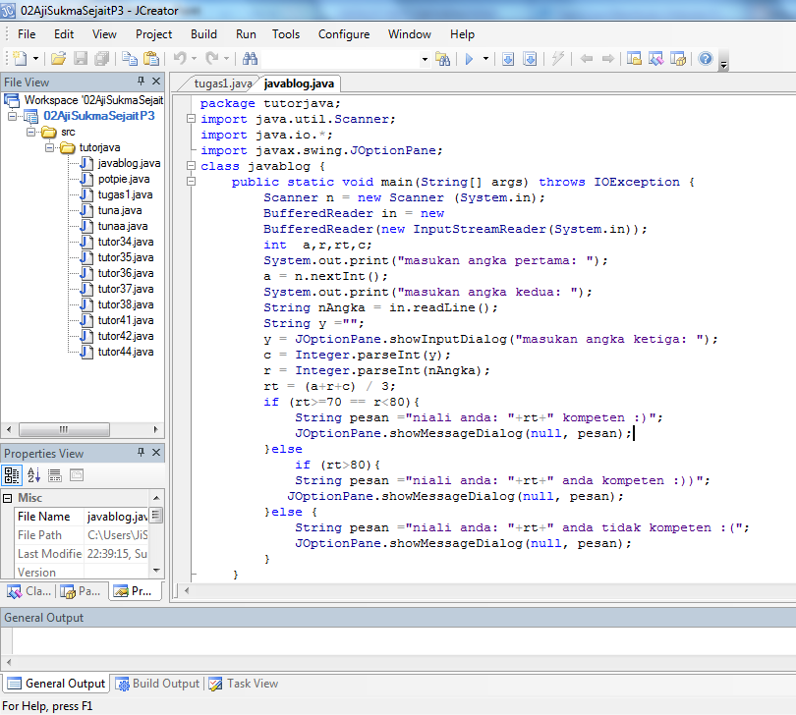This screenshot has width=796, height=715.
Task: Select tuna.java in the file tree
Action: pyautogui.click(x=120, y=210)
